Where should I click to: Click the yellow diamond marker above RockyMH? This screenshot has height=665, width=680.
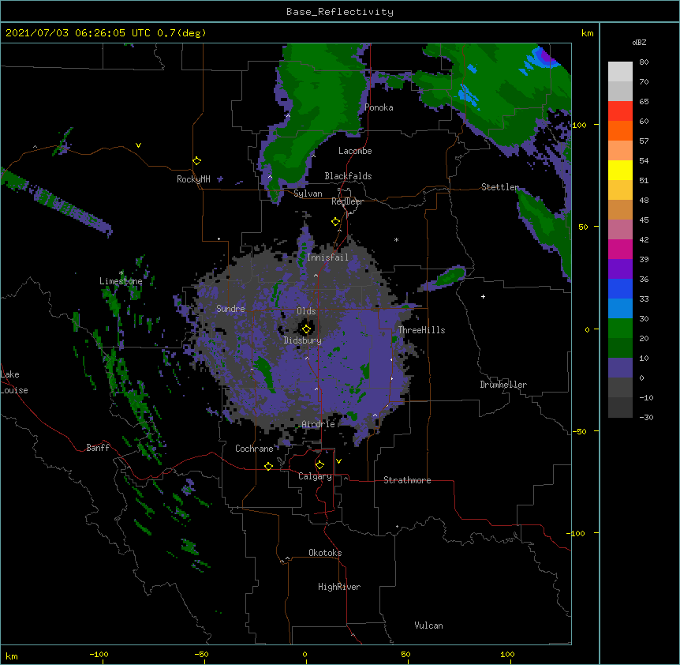[197, 161]
